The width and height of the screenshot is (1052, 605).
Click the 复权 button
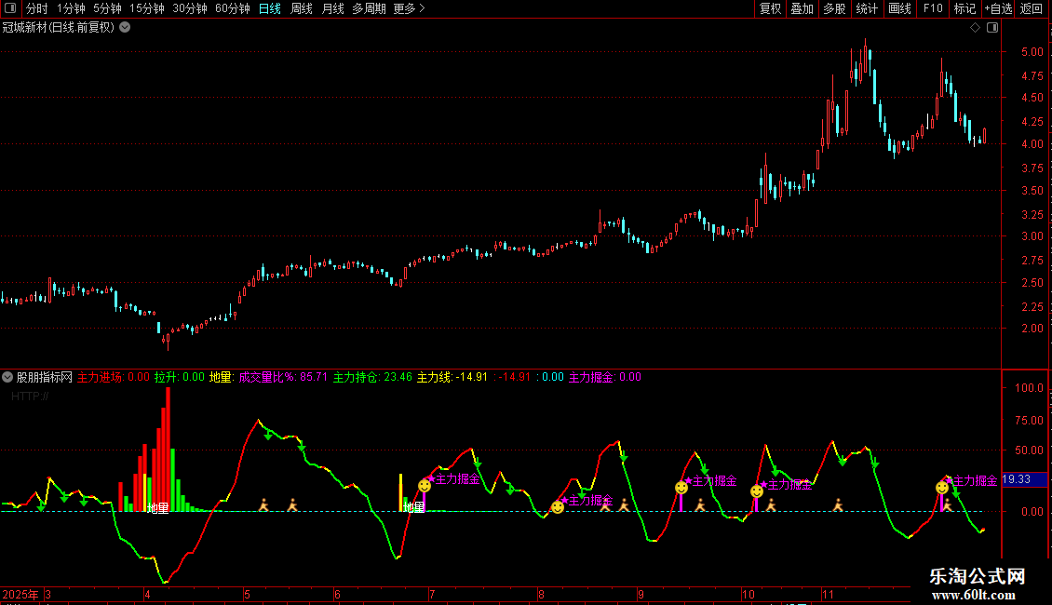pyautogui.click(x=770, y=8)
